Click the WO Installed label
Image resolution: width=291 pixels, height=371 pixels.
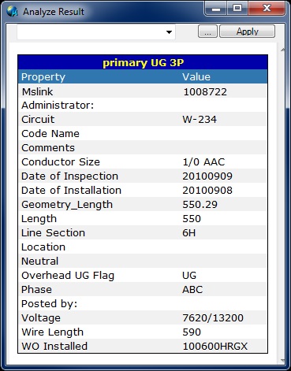click(54, 347)
